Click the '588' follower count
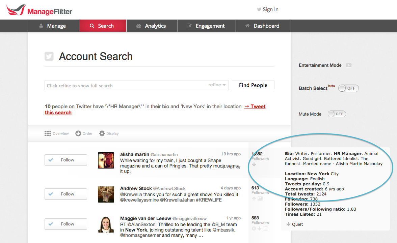 pyautogui.click(x=255, y=218)
